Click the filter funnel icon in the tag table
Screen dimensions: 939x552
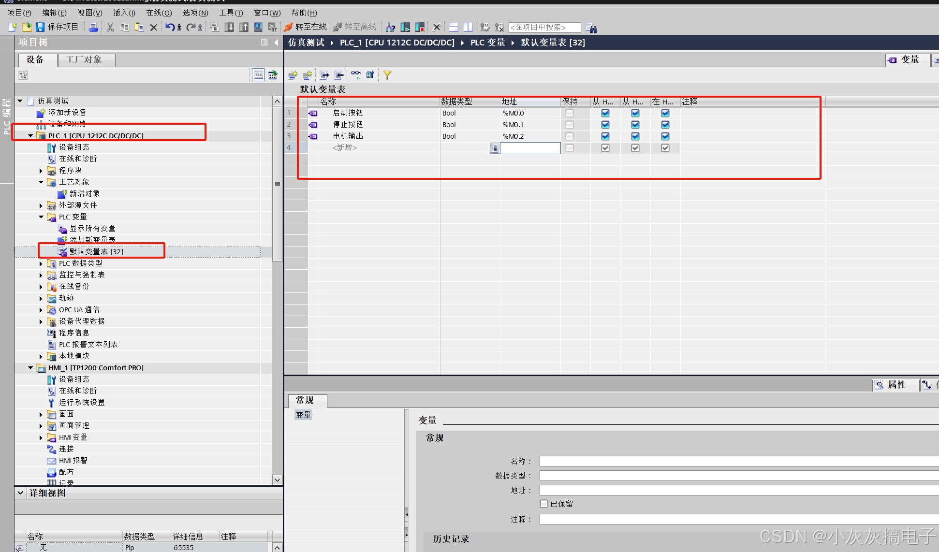point(387,75)
